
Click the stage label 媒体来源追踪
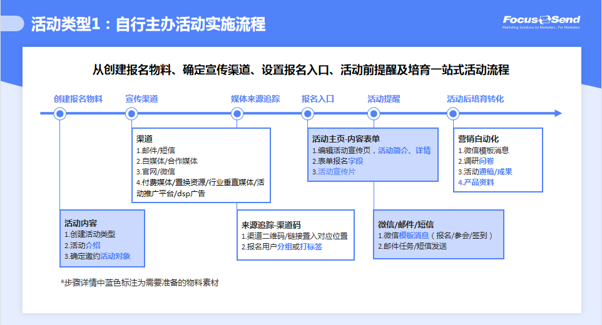(x=255, y=99)
